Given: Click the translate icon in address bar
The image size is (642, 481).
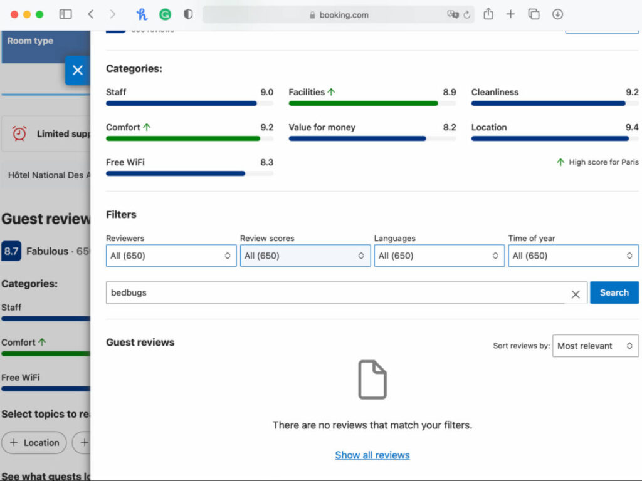Looking at the screenshot, I should [453, 15].
